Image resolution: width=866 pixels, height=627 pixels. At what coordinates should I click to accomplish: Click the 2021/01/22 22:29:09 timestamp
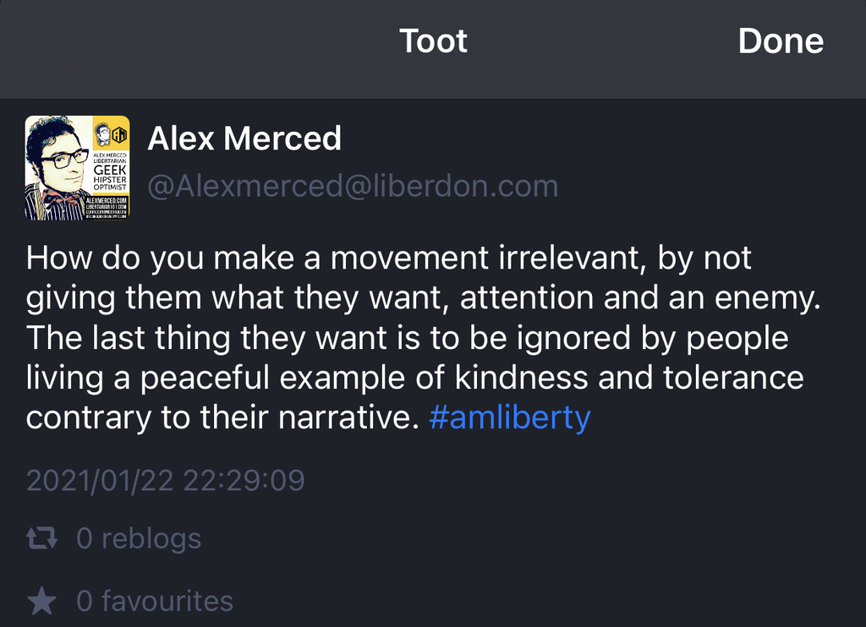point(166,480)
